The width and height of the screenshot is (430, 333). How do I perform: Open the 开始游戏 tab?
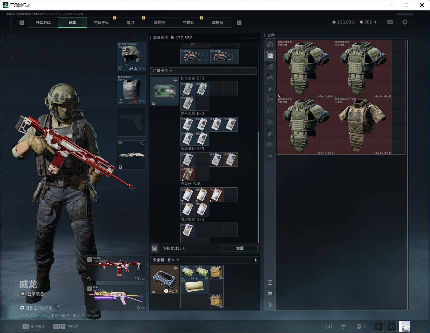coord(43,22)
